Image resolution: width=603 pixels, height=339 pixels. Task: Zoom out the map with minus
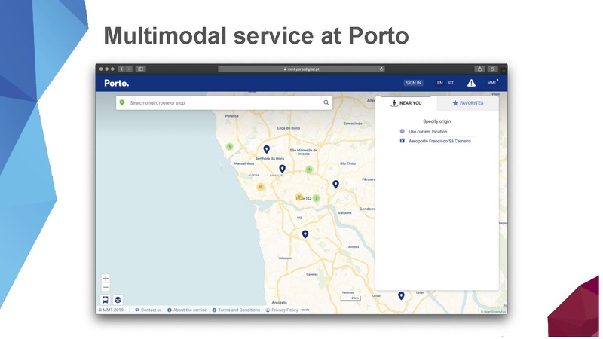click(106, 288)
